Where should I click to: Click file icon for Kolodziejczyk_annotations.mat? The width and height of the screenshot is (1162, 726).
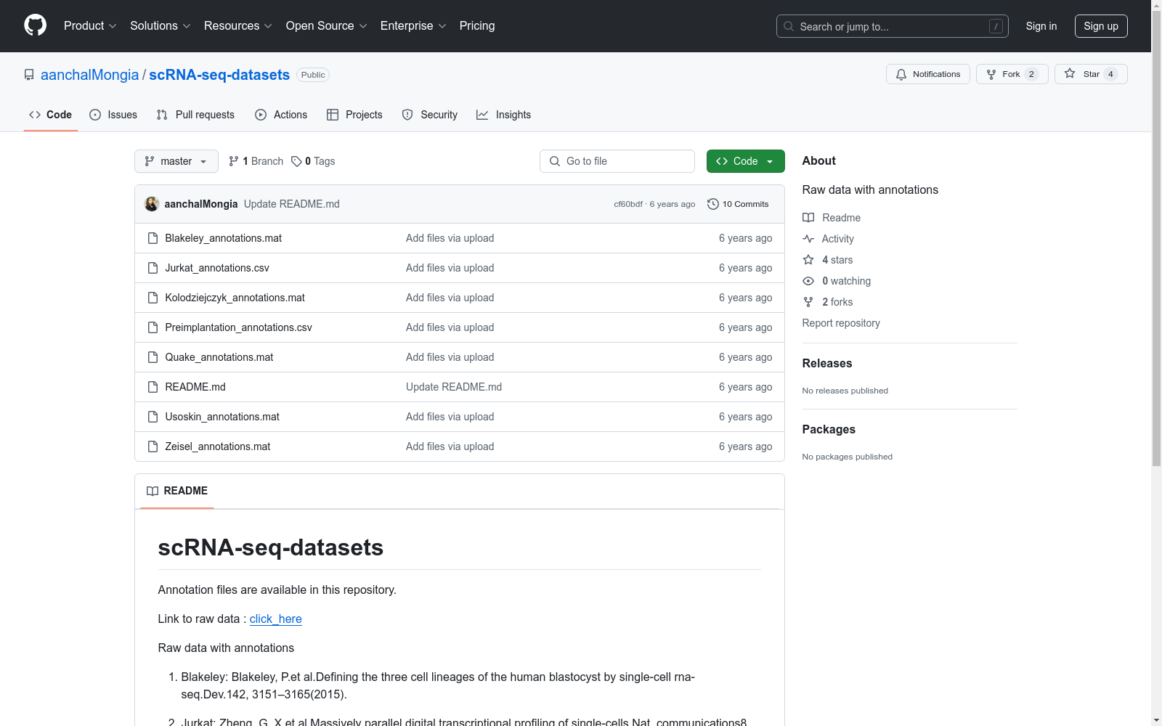(153, 298)
